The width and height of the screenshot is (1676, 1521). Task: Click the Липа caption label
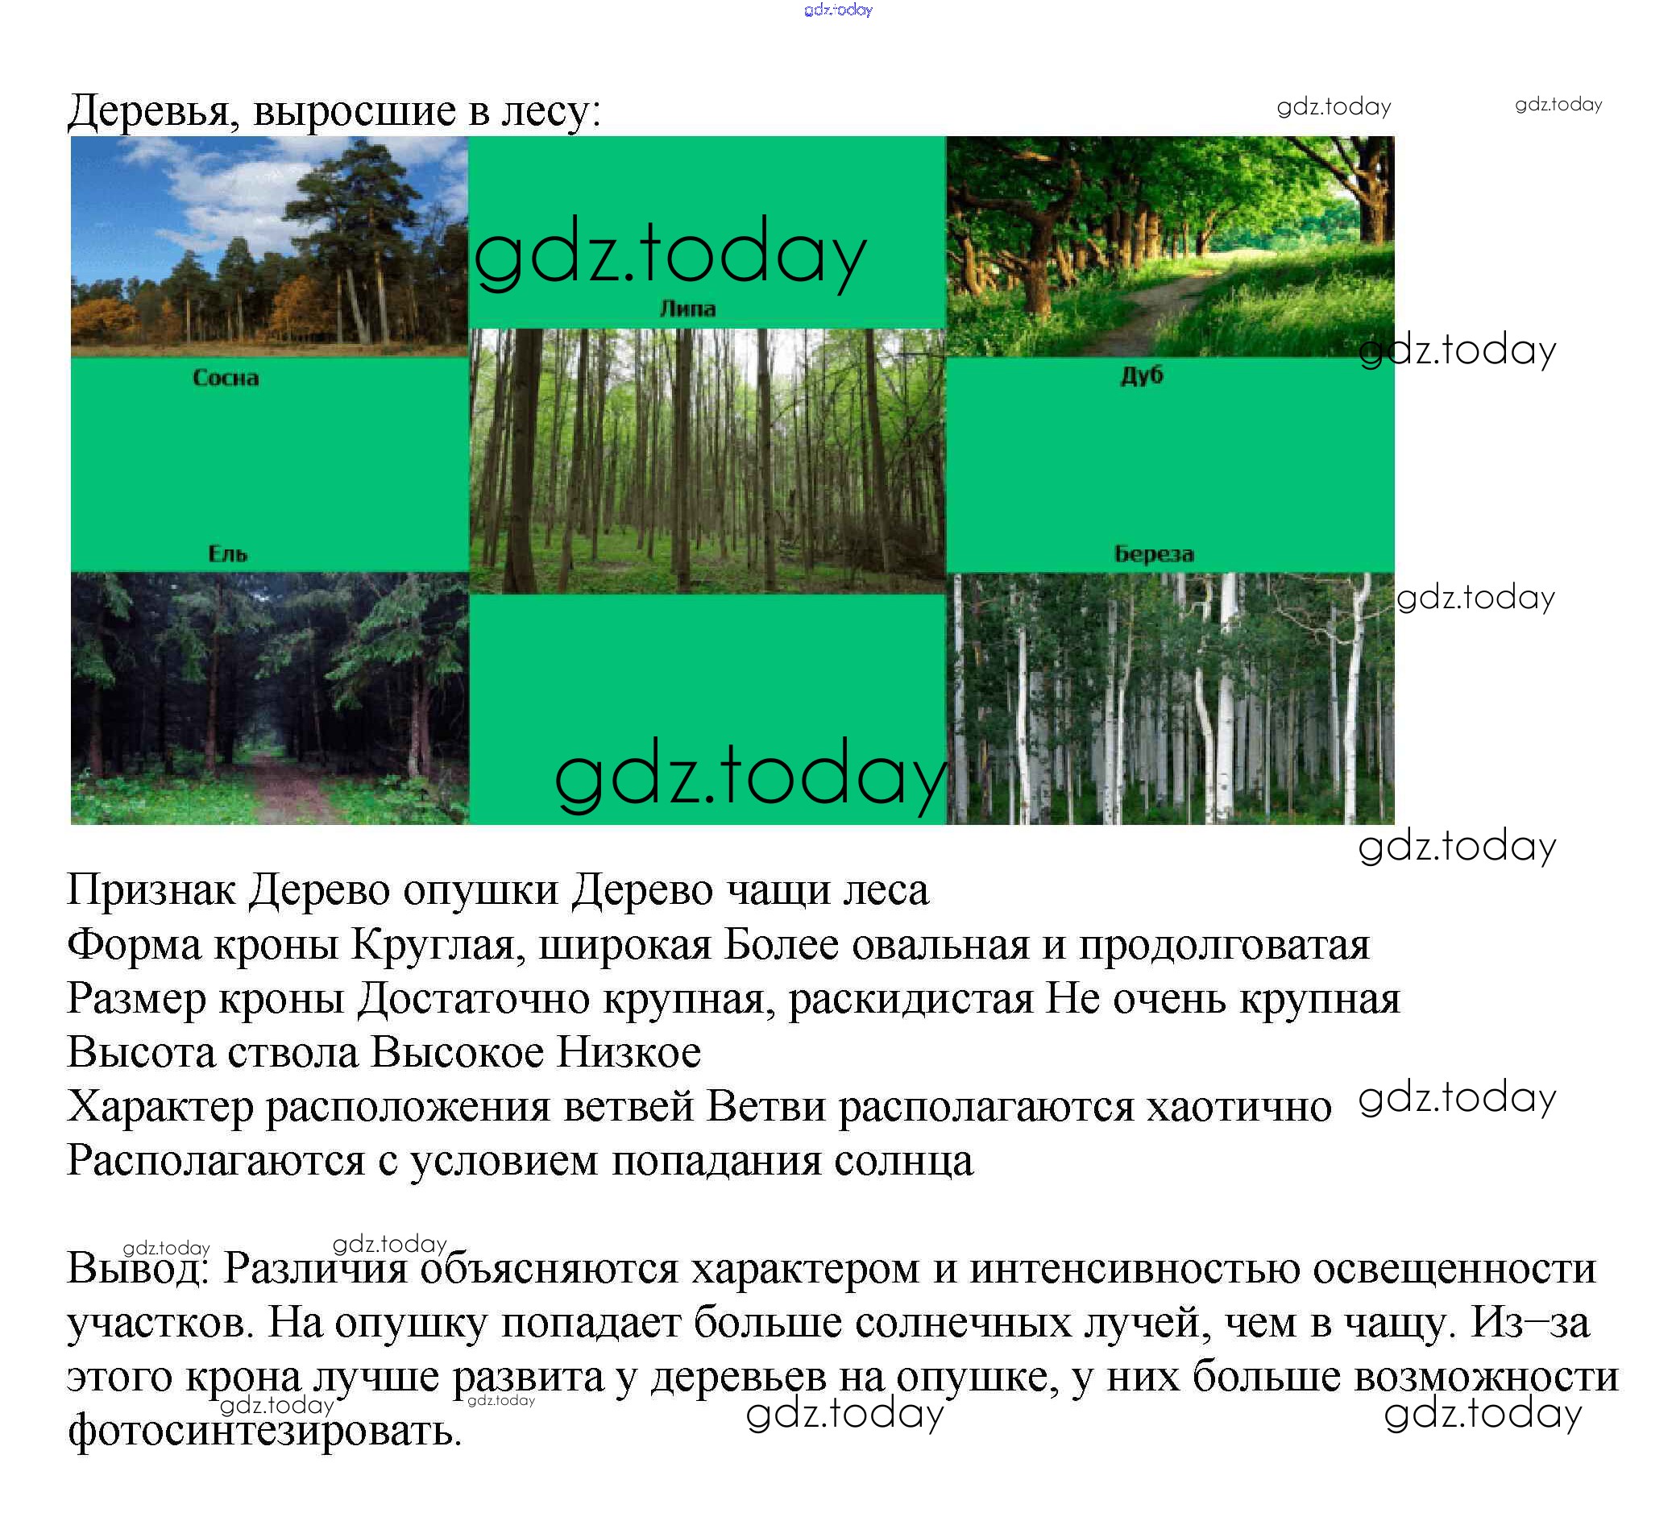coord(687,309)
